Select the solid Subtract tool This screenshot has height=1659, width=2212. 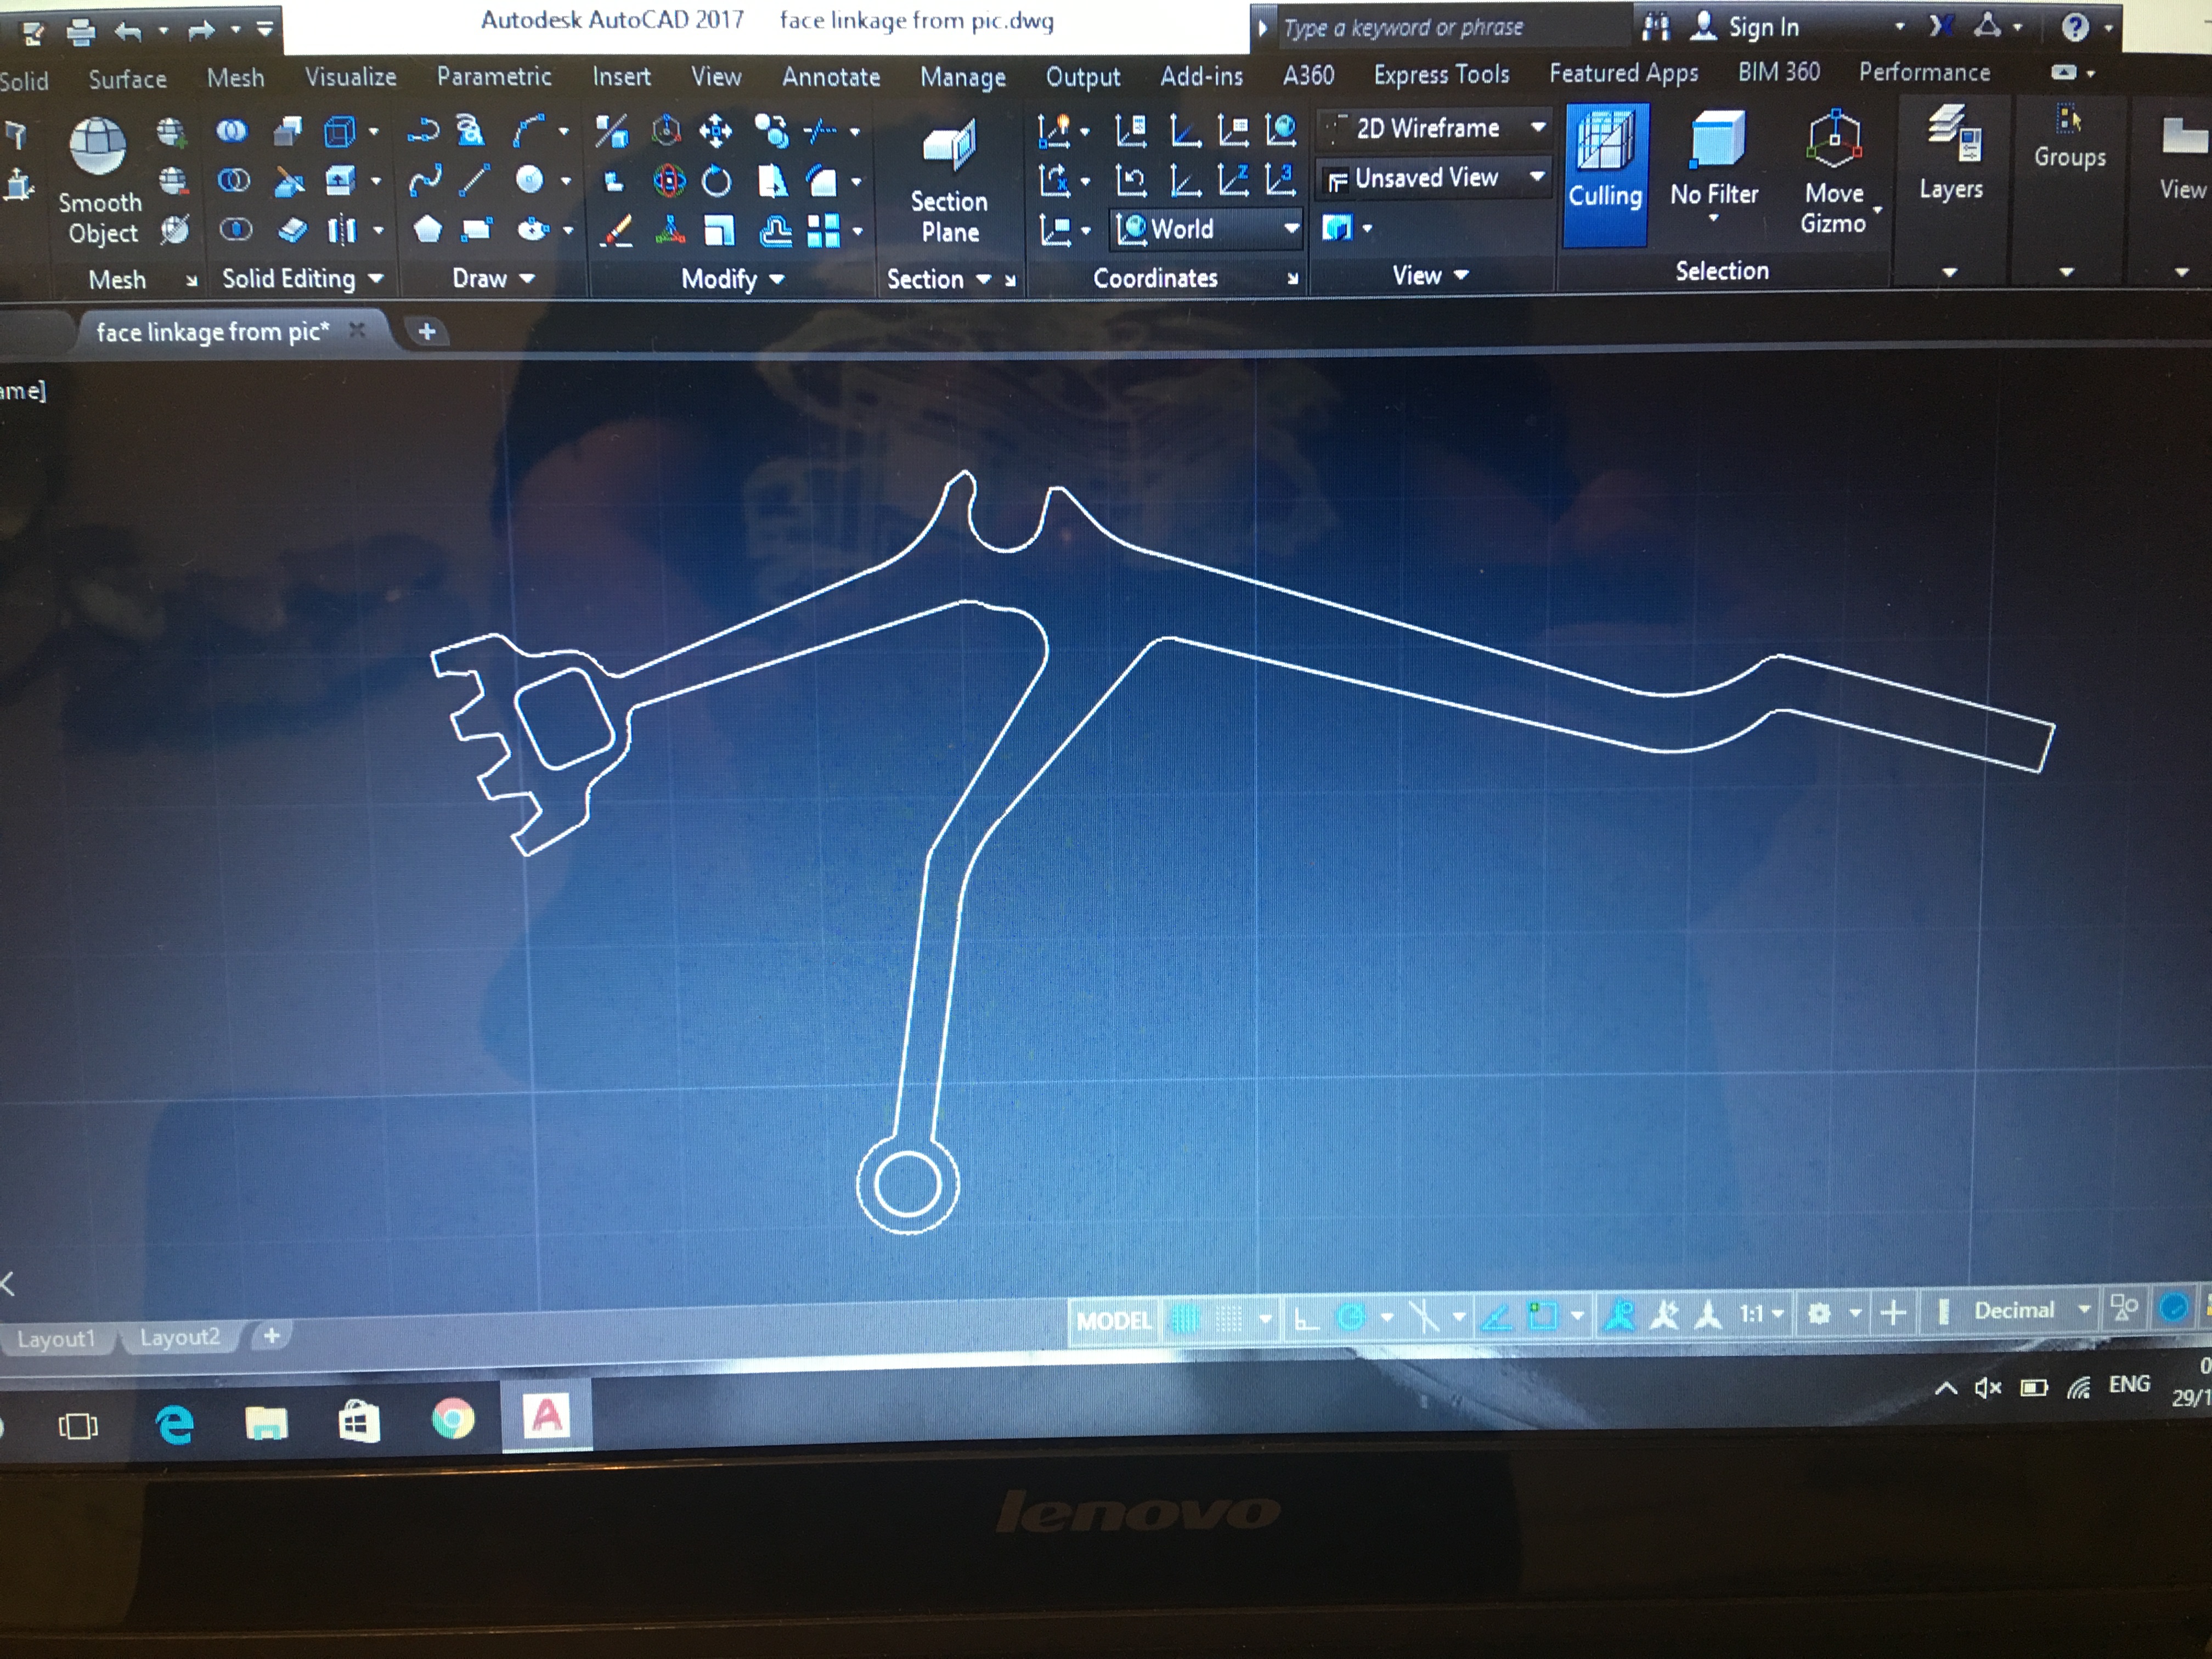tap(234, 181)
